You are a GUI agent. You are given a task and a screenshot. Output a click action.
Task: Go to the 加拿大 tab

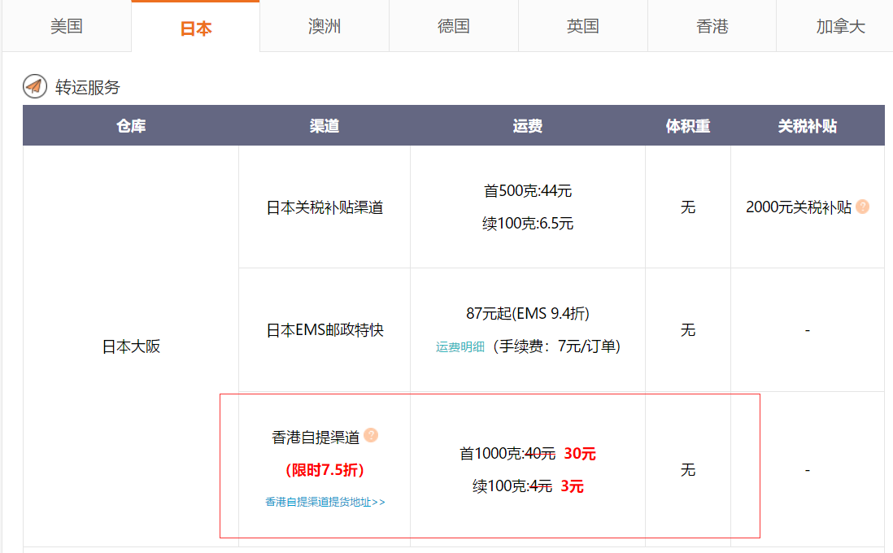(840, 27)
